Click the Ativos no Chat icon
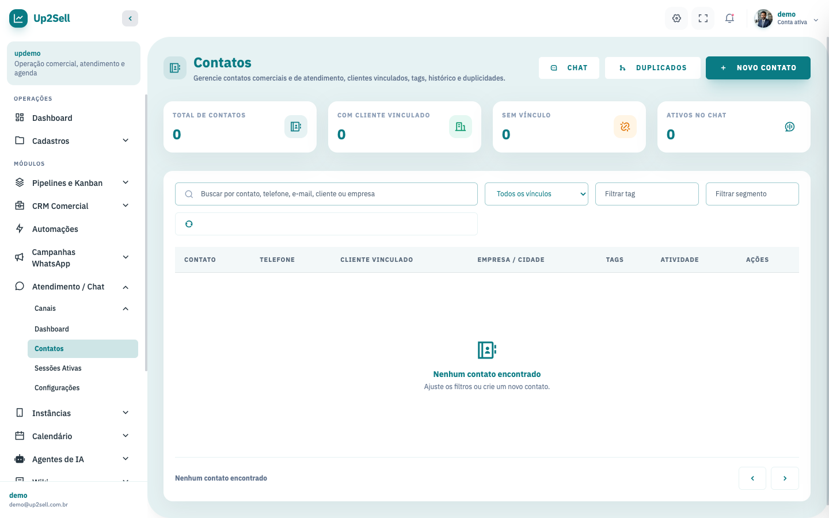829x518 pixels. click(790, 127)
